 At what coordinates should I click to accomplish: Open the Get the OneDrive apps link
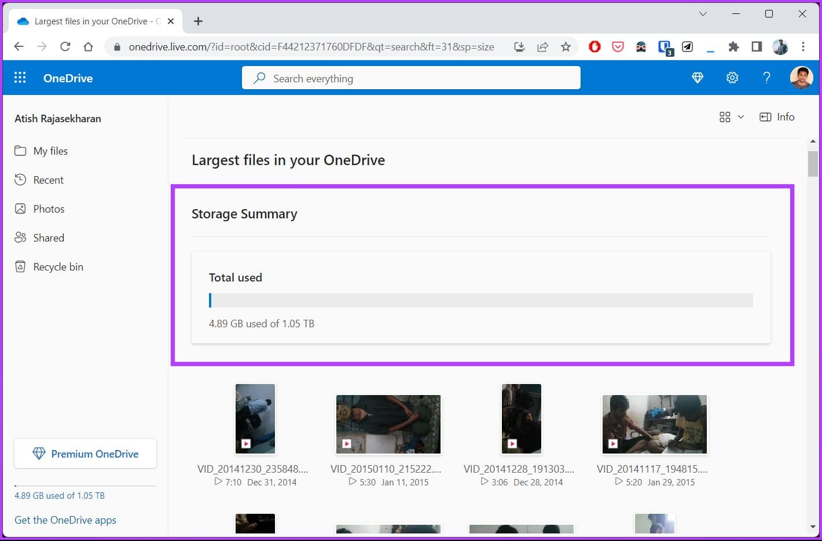65,520
